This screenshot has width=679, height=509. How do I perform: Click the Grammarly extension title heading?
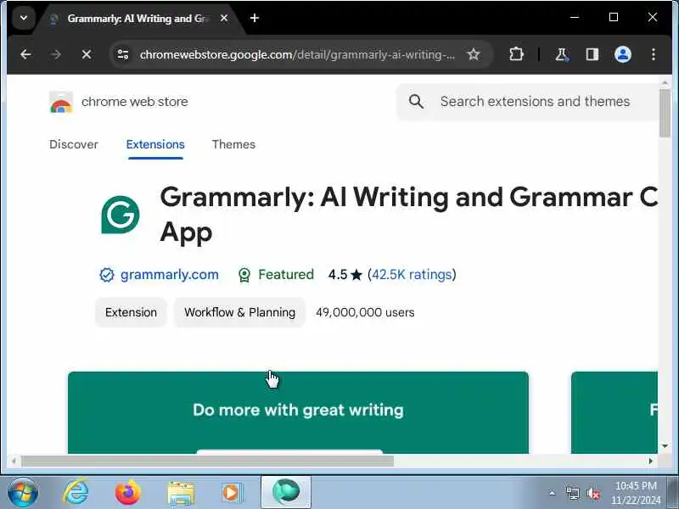point(408,215)
